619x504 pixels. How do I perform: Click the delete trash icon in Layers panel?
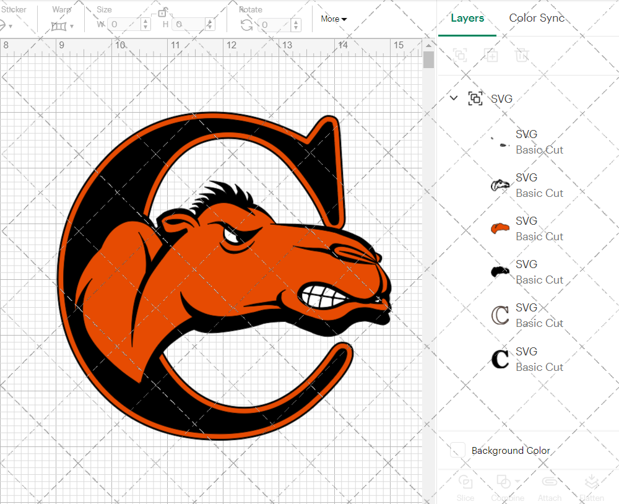(x=522, y=55)
